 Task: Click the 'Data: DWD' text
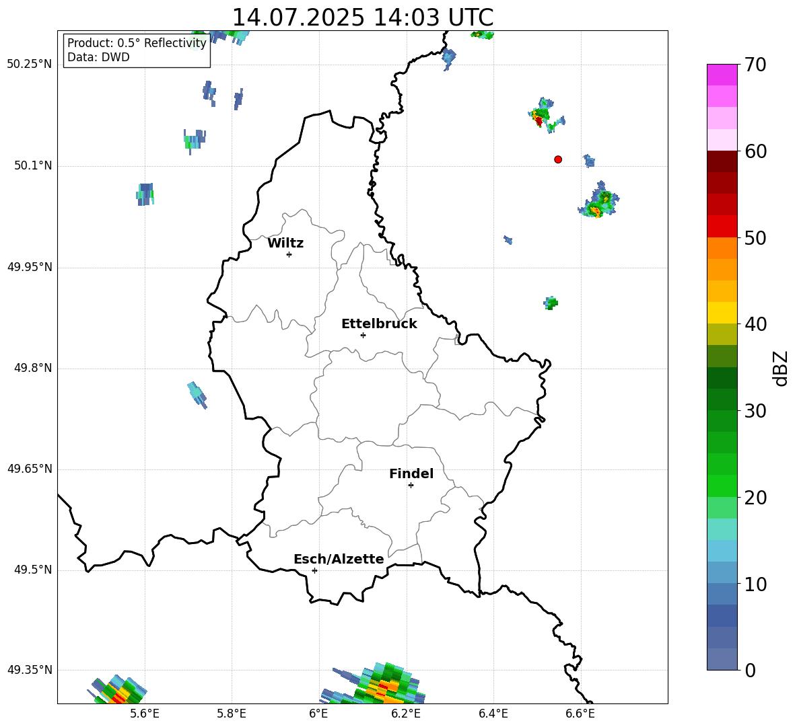pos(98,57)
